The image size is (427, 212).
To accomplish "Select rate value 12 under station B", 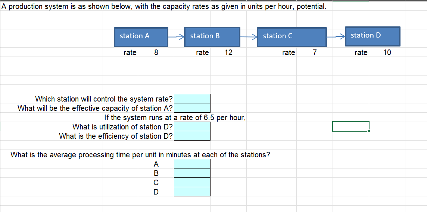I will pyautogui.click(x=228, y=52).
